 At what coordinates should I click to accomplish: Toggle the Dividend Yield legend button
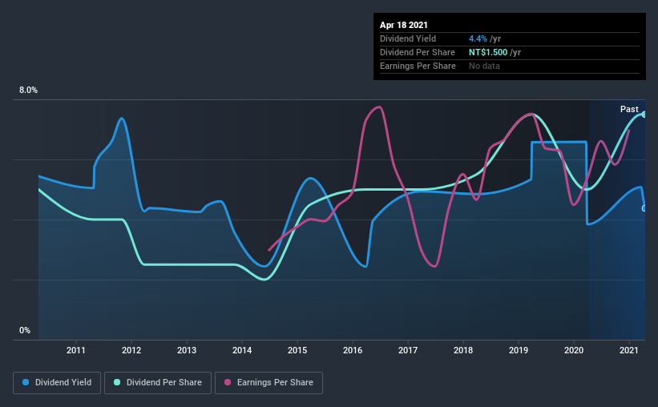57,383
